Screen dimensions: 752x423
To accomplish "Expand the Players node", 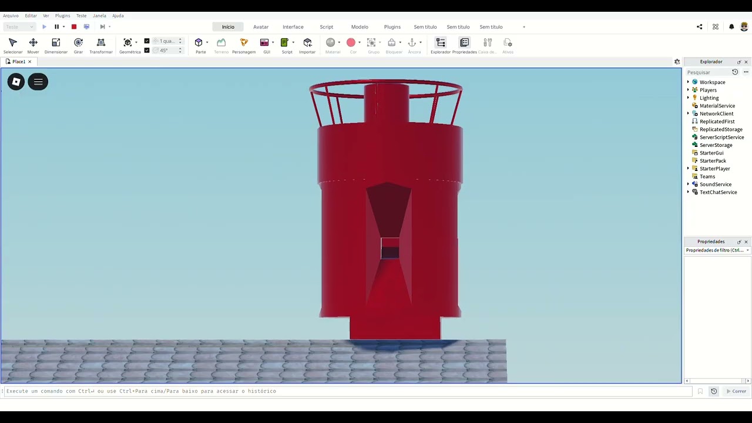I will click(x=688, y=90).
